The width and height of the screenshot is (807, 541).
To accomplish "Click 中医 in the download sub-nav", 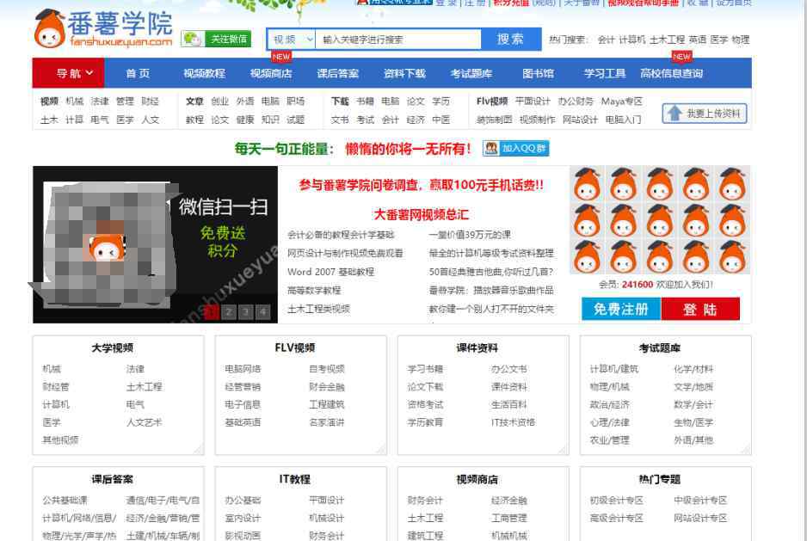I will (x=440, y=120).
